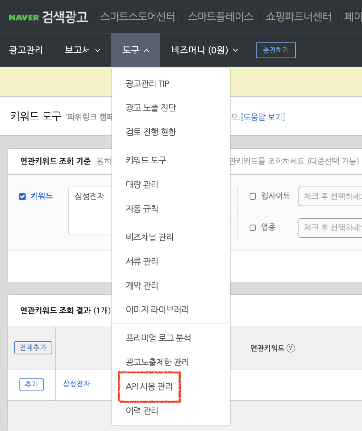Open the 삼성전자 keyword result link
Viewport: 362px width, 431px height.
click(76, 384)
